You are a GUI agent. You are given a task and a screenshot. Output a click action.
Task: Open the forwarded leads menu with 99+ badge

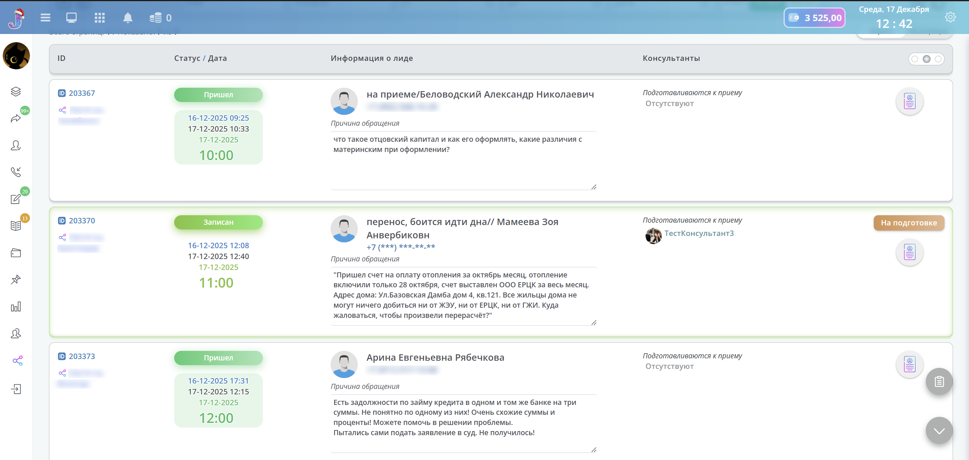pyautogui.click(x=16, y=118)
